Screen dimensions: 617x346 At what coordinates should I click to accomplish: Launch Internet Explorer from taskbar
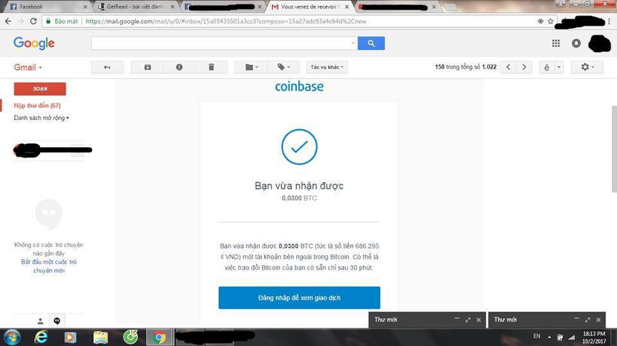[41, 338]
